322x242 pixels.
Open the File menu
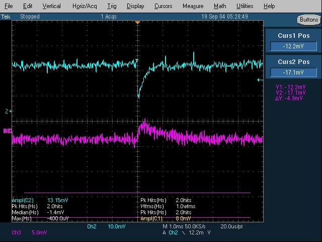point(9,6)
